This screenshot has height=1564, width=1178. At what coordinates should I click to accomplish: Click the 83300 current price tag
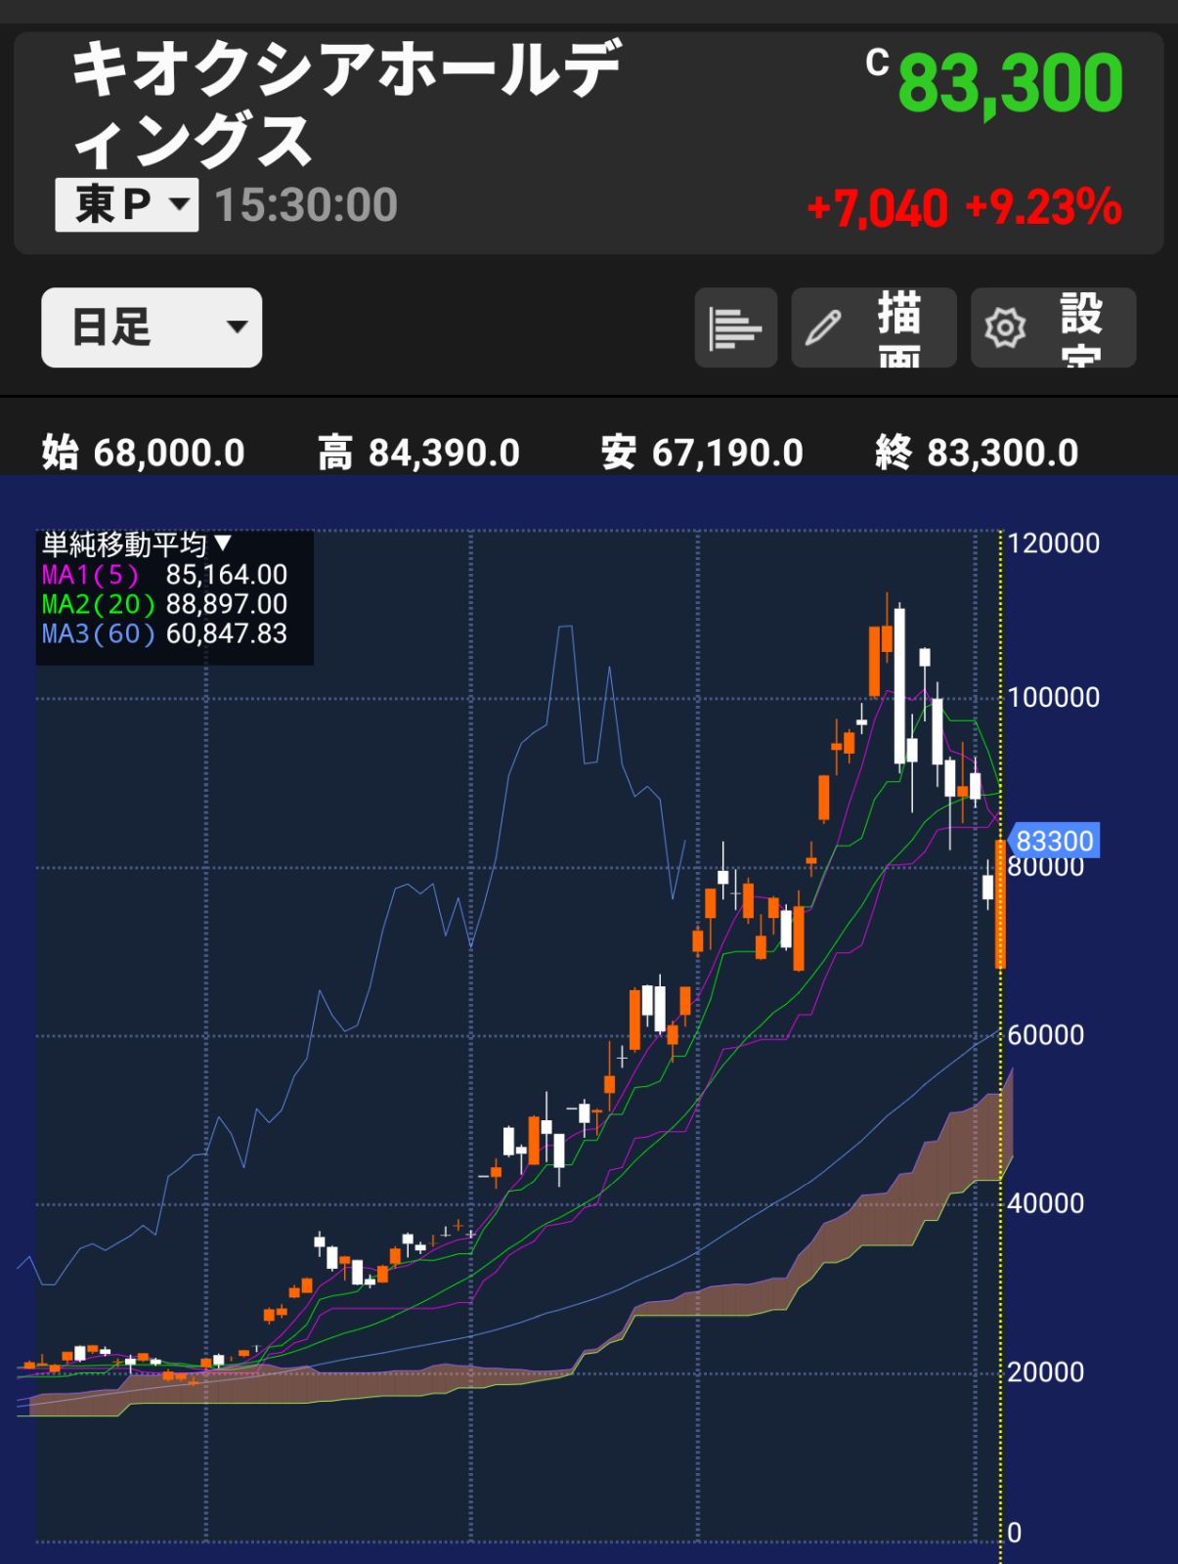coord(1053,841)
